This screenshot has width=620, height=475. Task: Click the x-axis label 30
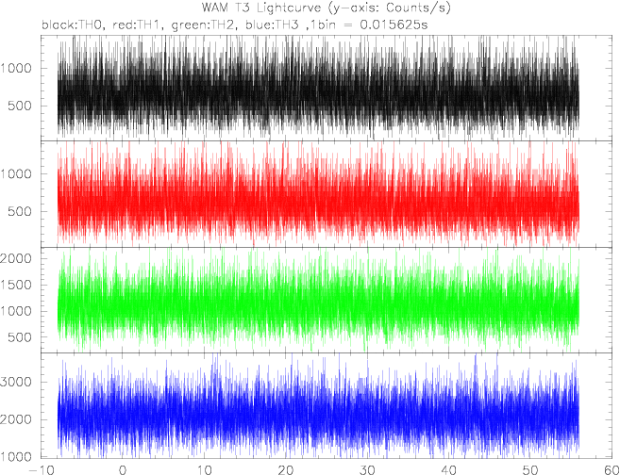point(367,470)
